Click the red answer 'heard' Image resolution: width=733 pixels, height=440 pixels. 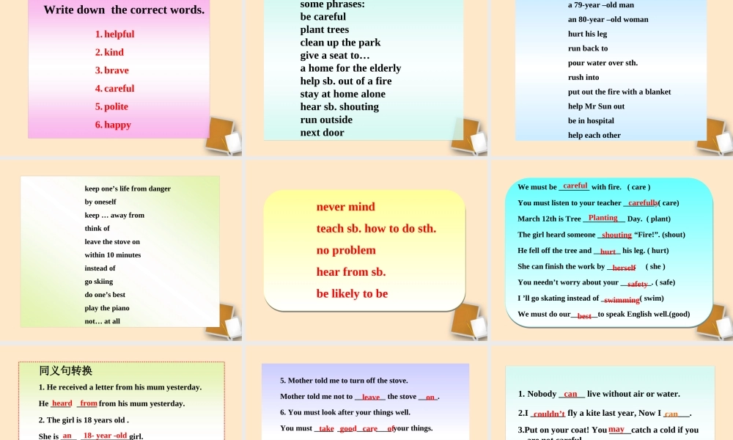click(62, 403)
